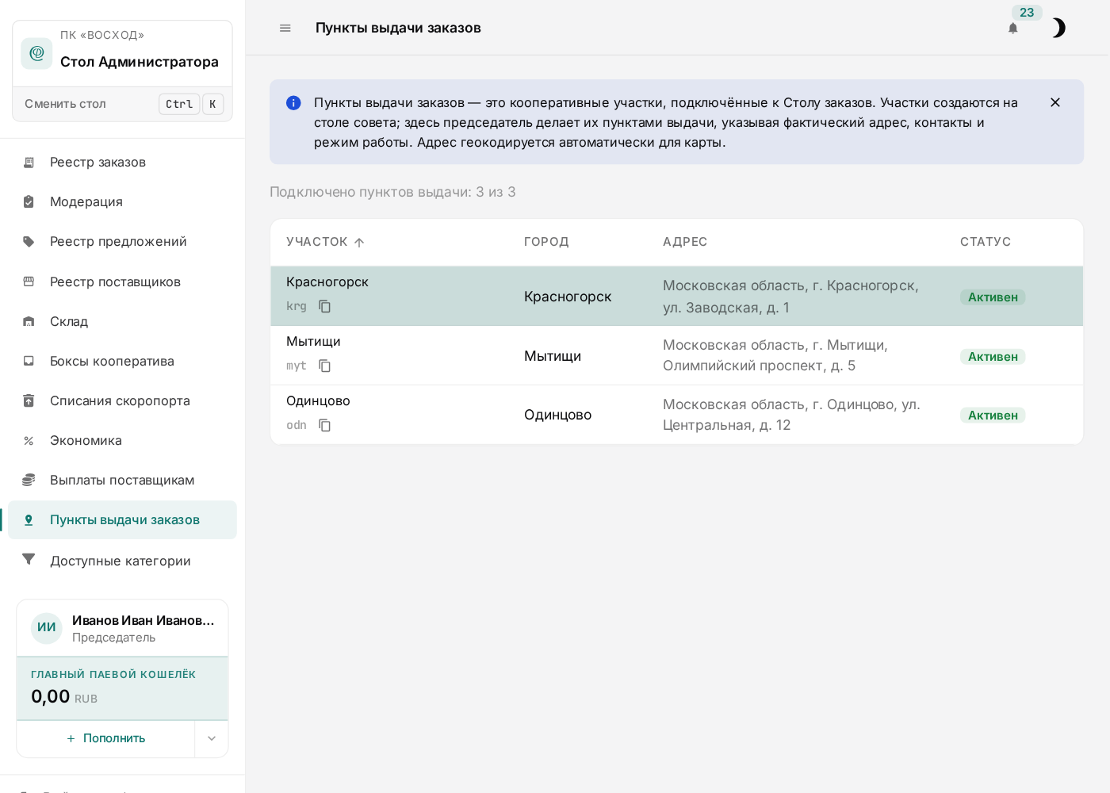Expand wallet actions dropdown chevron

(212, 738)
